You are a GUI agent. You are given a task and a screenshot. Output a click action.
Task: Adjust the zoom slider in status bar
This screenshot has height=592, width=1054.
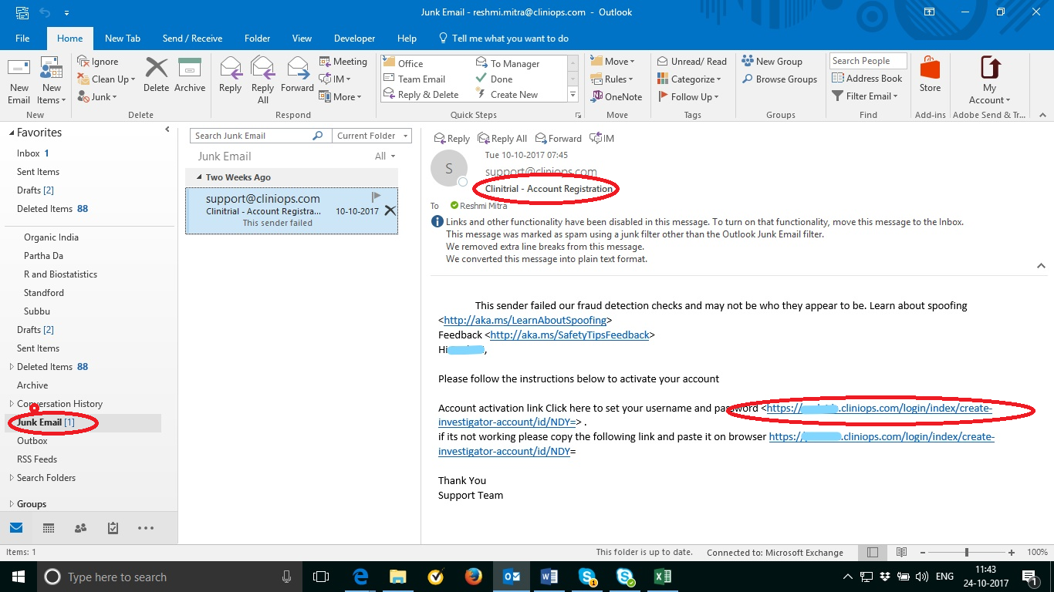[x=966, y=553]
